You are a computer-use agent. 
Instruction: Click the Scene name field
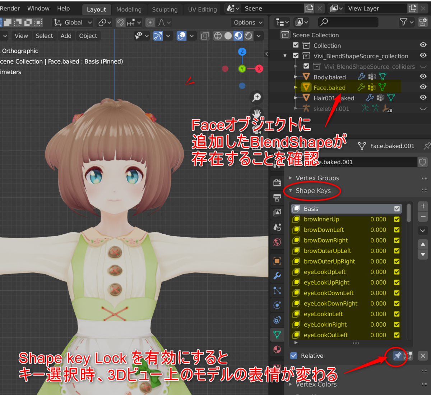pos(272,9)
